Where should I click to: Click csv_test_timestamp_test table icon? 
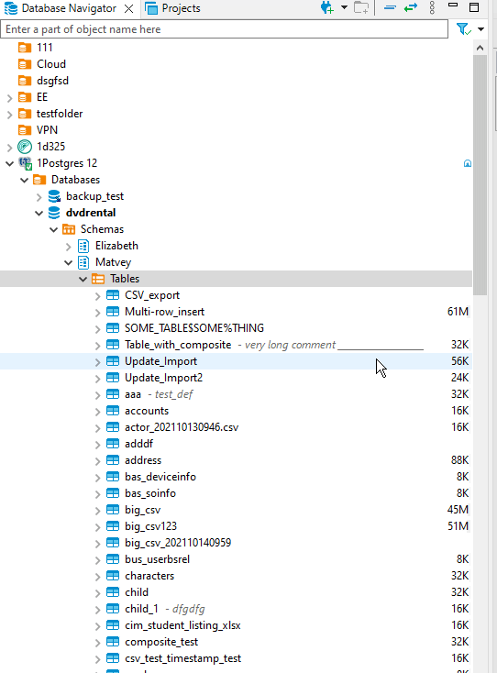tap(113, 658)
